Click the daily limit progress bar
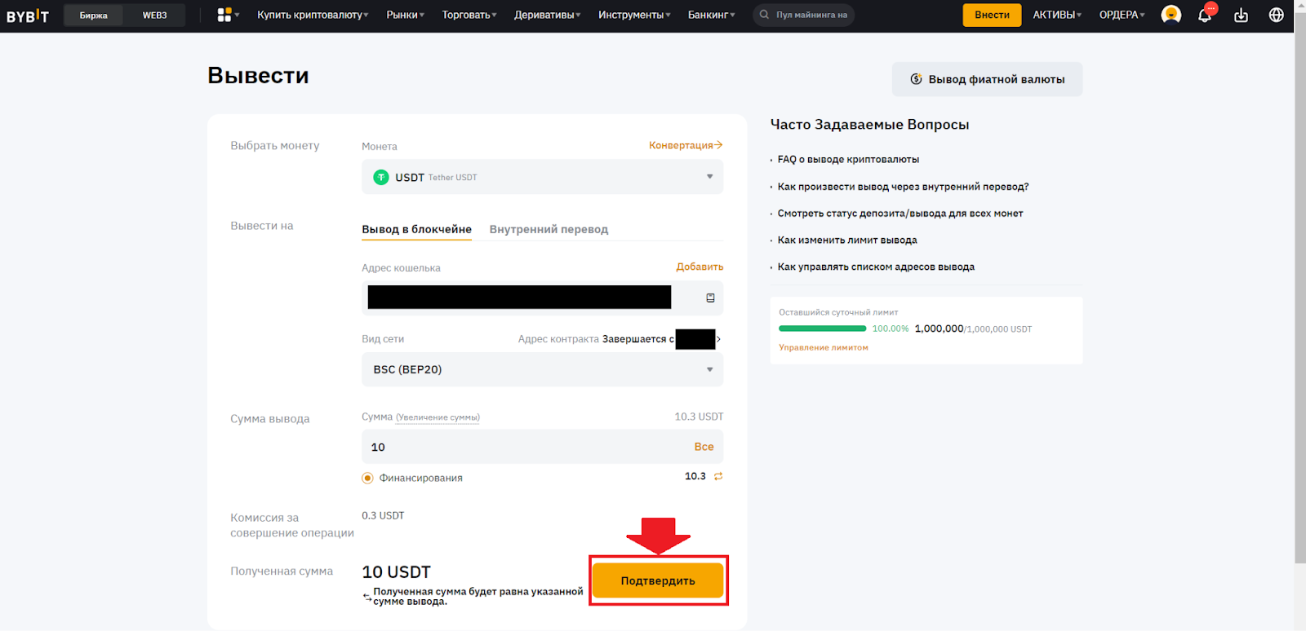 (x=822, y=329)
